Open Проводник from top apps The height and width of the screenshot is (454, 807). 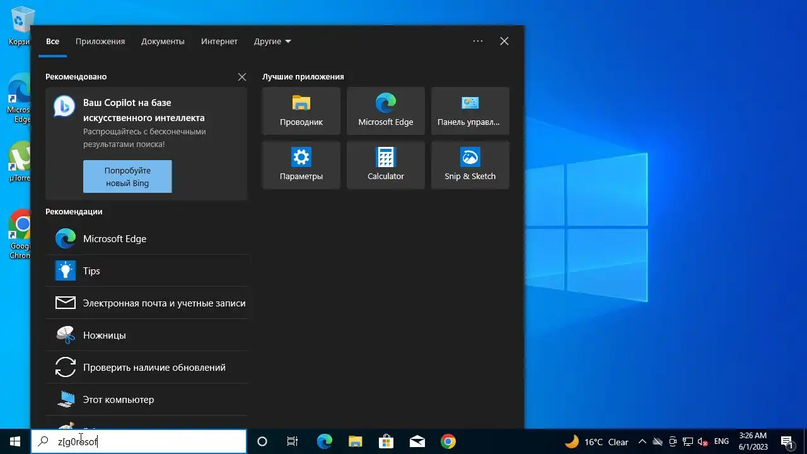[301, 111]
